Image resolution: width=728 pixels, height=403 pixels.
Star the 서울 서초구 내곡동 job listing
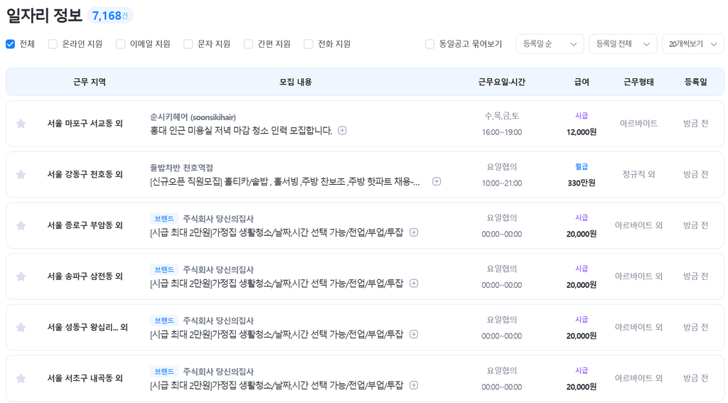point(21,378)
